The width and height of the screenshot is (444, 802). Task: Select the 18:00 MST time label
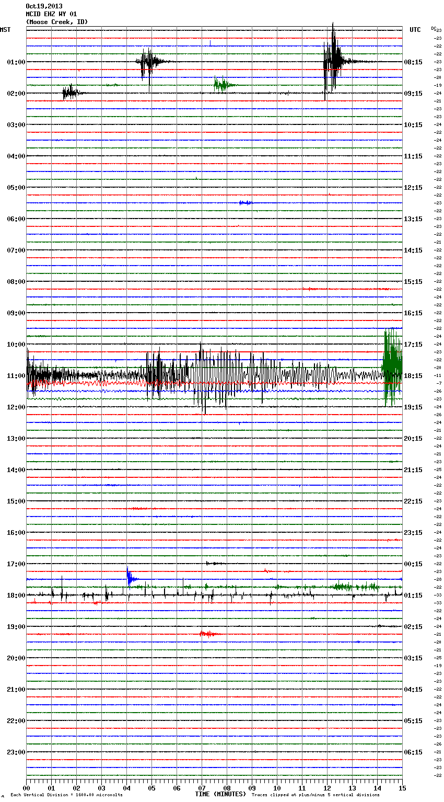pyautogui.click(x=16, y=595)
